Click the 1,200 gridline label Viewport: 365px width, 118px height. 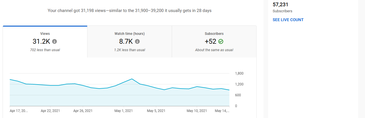(239, 84)
